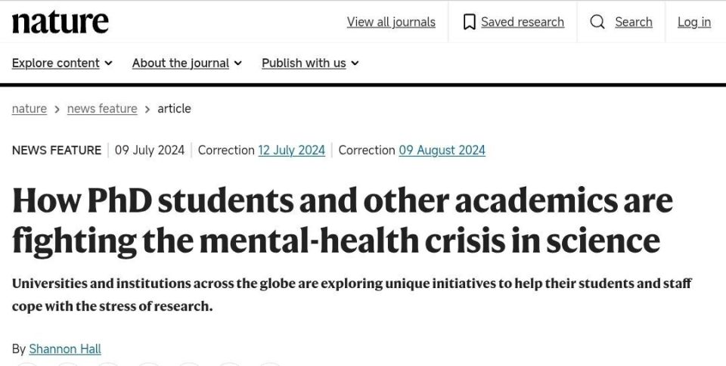
Task: Click the bookmark icon beside Saved research
Action: 469,22
